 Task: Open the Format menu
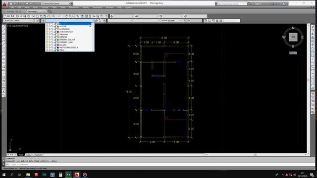(45, 7)
